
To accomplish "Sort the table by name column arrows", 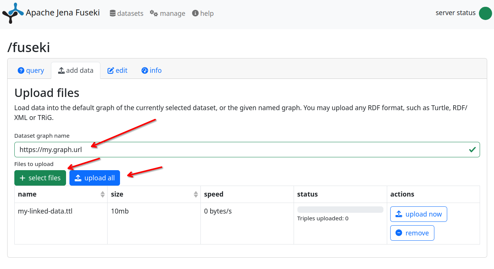I will pyautogui.click(x=103, y=194).
